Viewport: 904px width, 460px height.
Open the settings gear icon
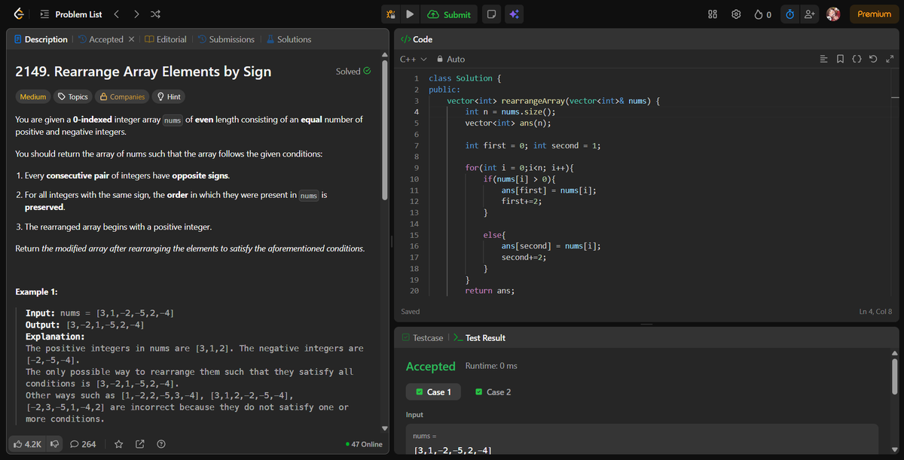click(734, 14)
